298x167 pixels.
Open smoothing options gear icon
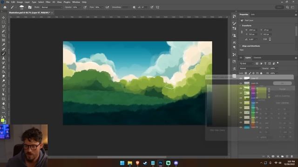tap(134, 7)
